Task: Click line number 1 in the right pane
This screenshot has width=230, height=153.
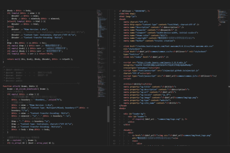Action: (115, 11)
